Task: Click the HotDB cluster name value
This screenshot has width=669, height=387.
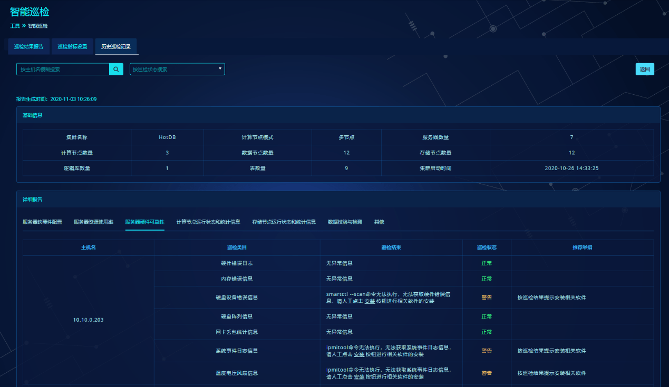Action: tap(167, 137)
